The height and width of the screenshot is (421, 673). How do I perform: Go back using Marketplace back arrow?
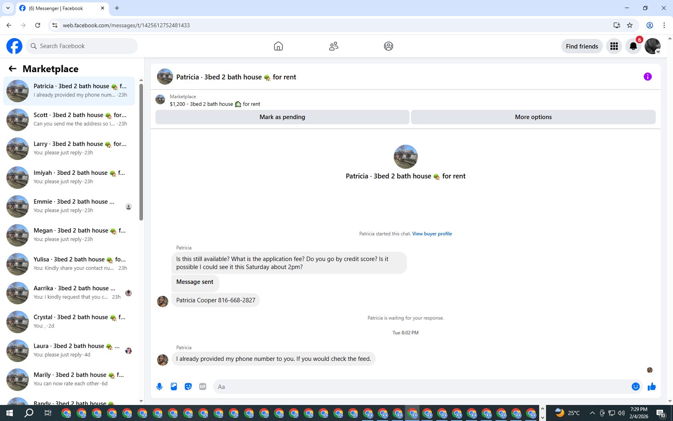pos(12,69)
